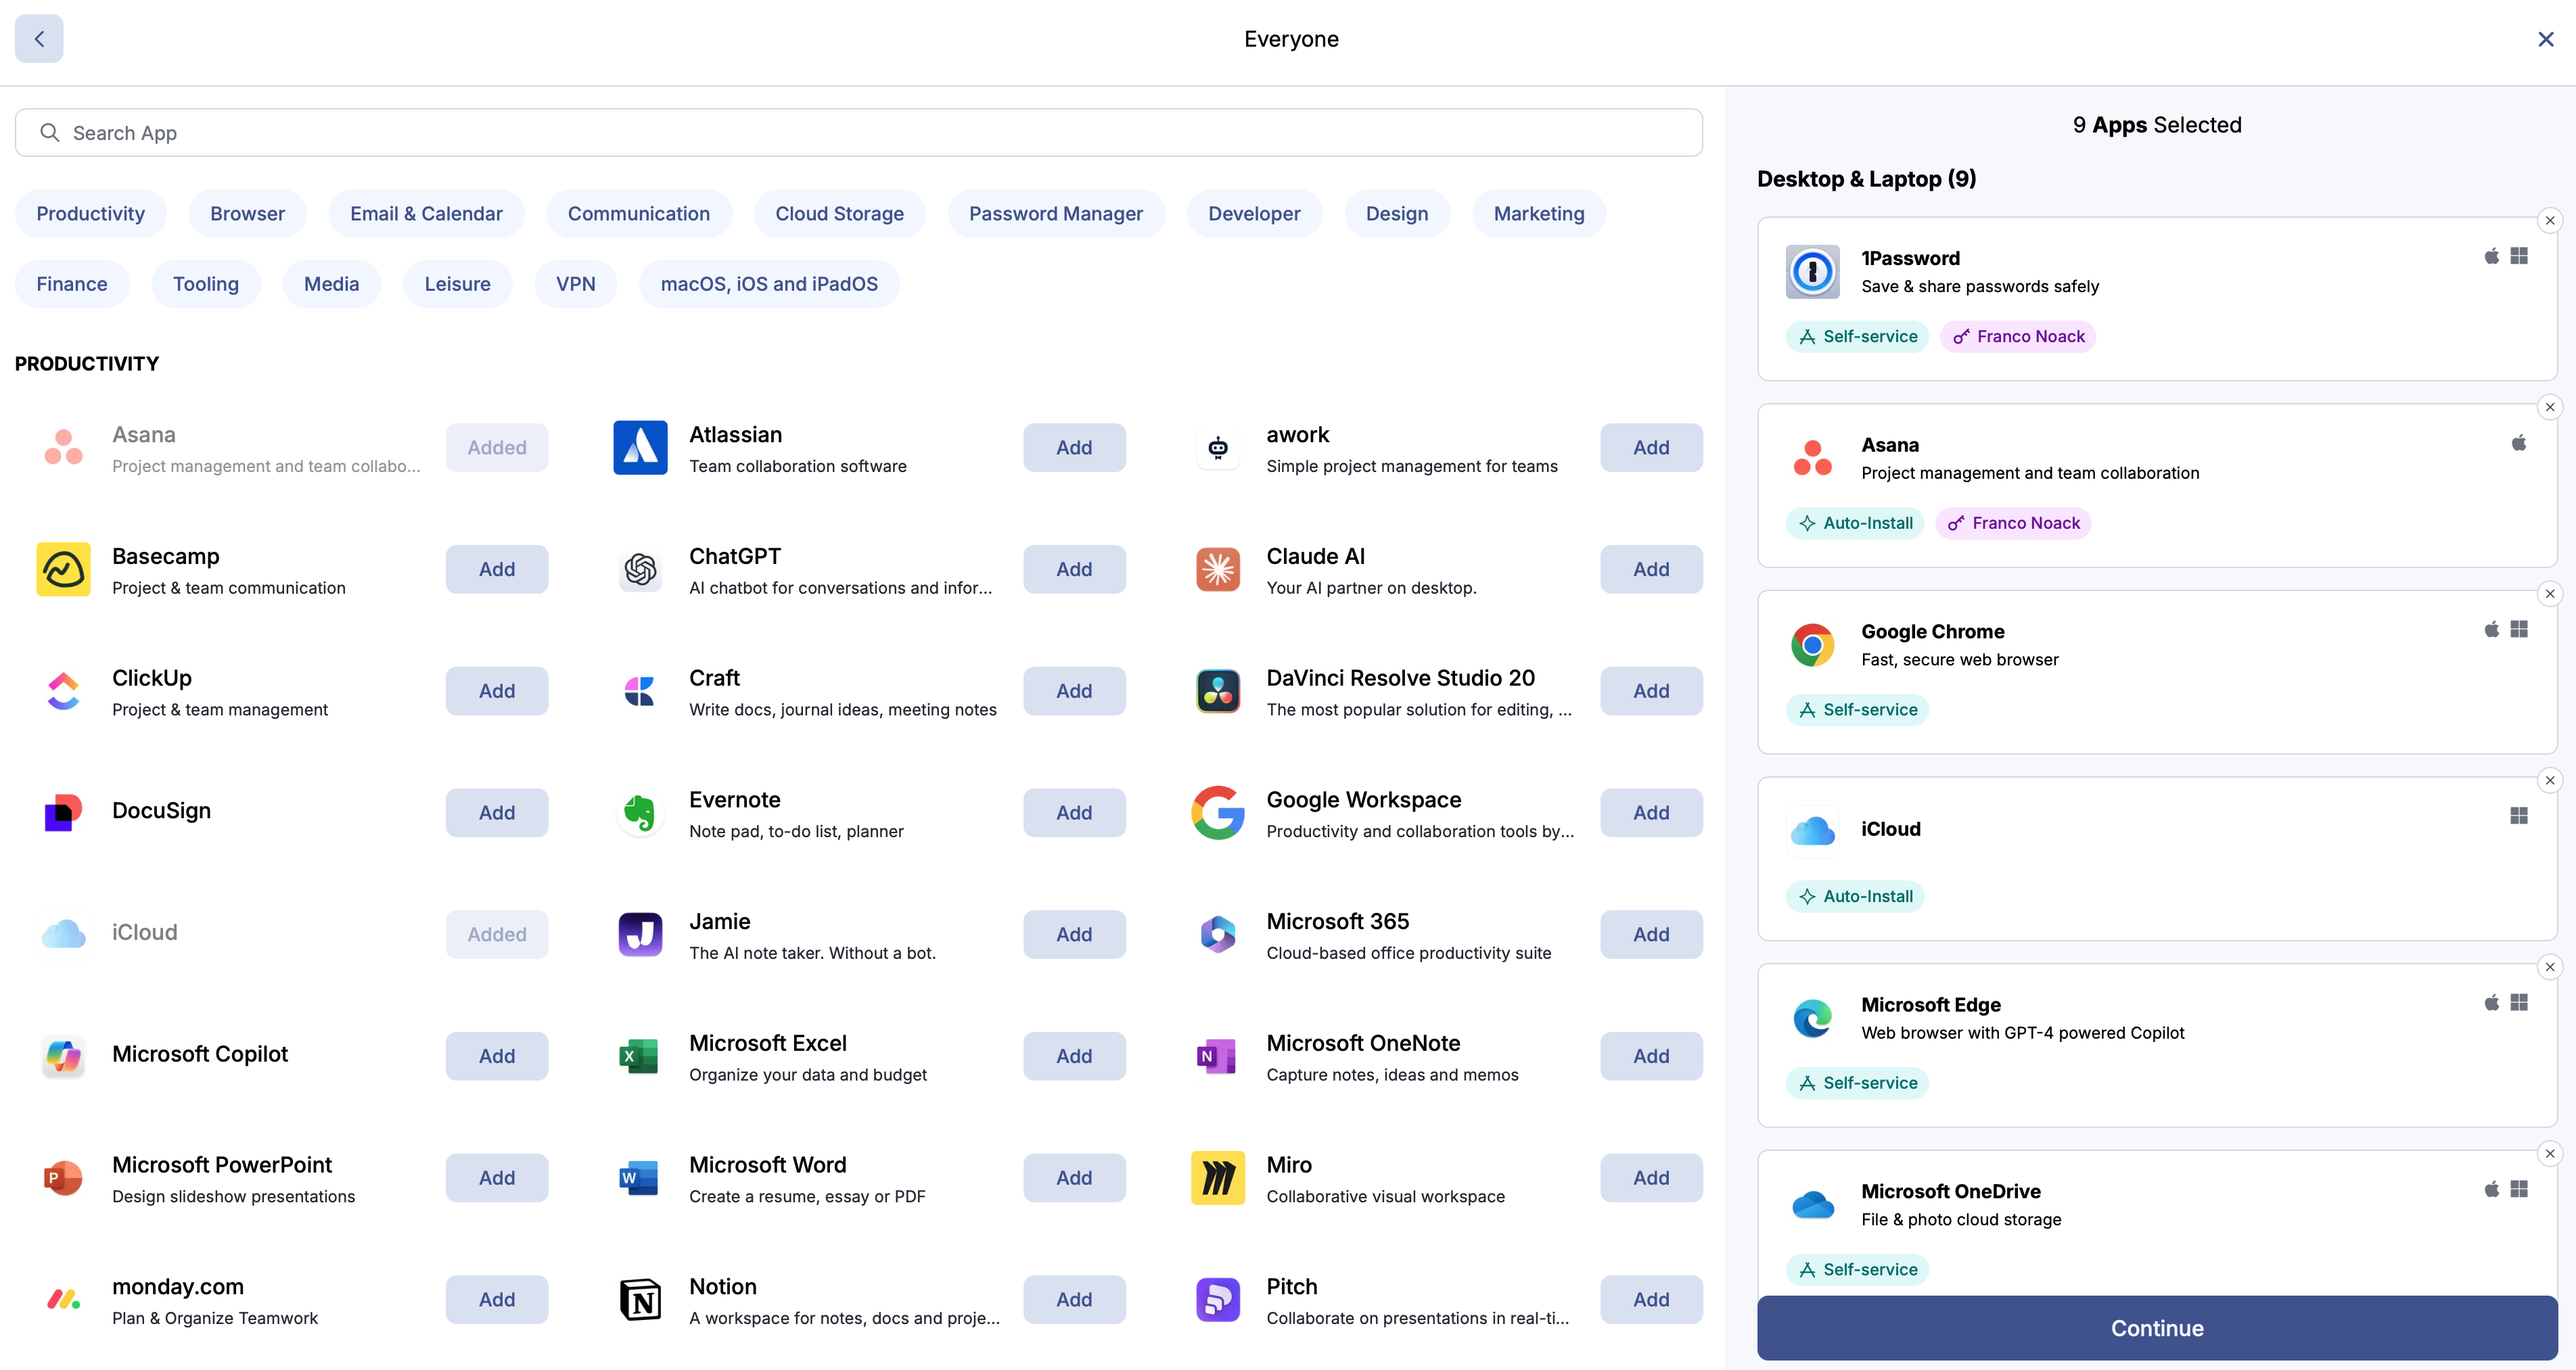The image size is (2576, 1370).
Task: Add Microsoft 365 to selected apps
Action: (x=1651, y=935)
